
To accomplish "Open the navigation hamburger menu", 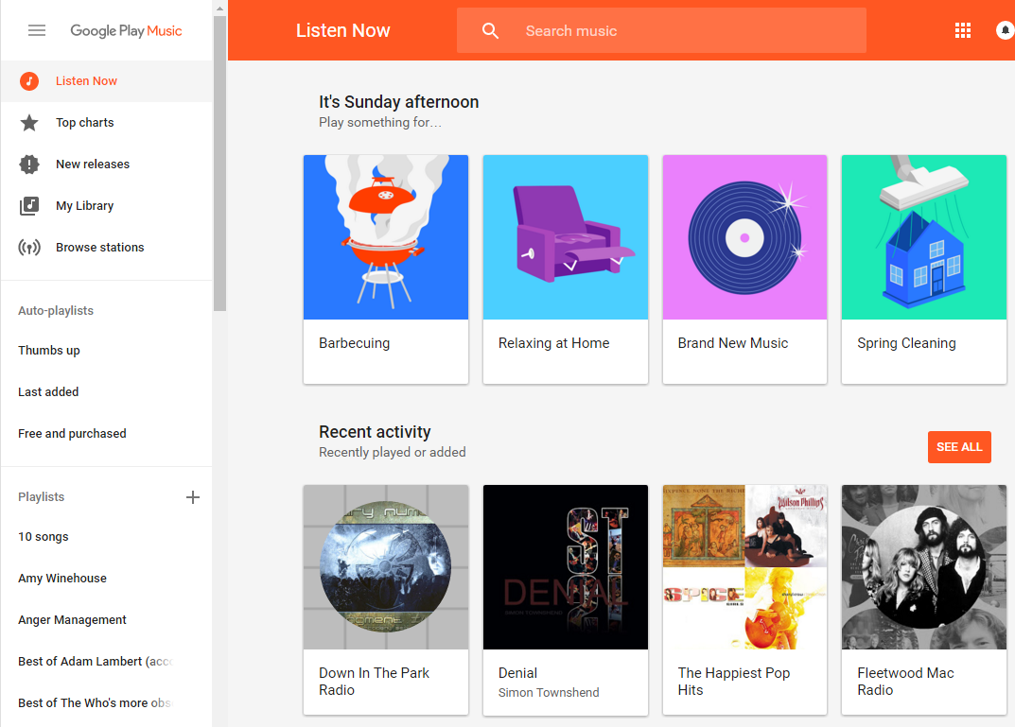I will 36,30.
